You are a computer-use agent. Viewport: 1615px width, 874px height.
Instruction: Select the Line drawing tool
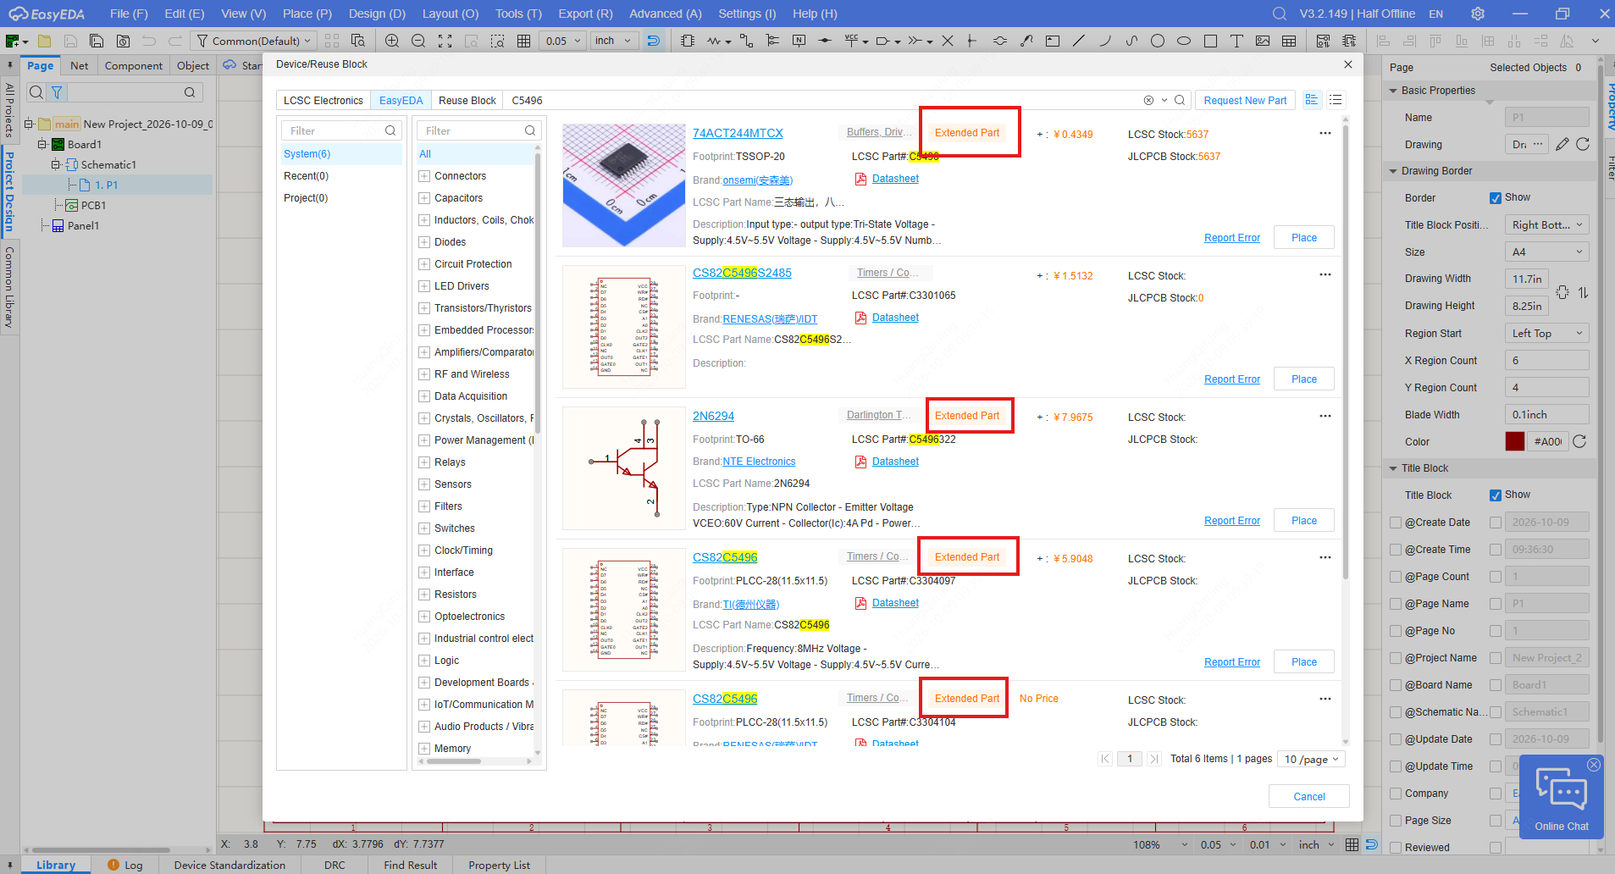tap(1079, 41)
